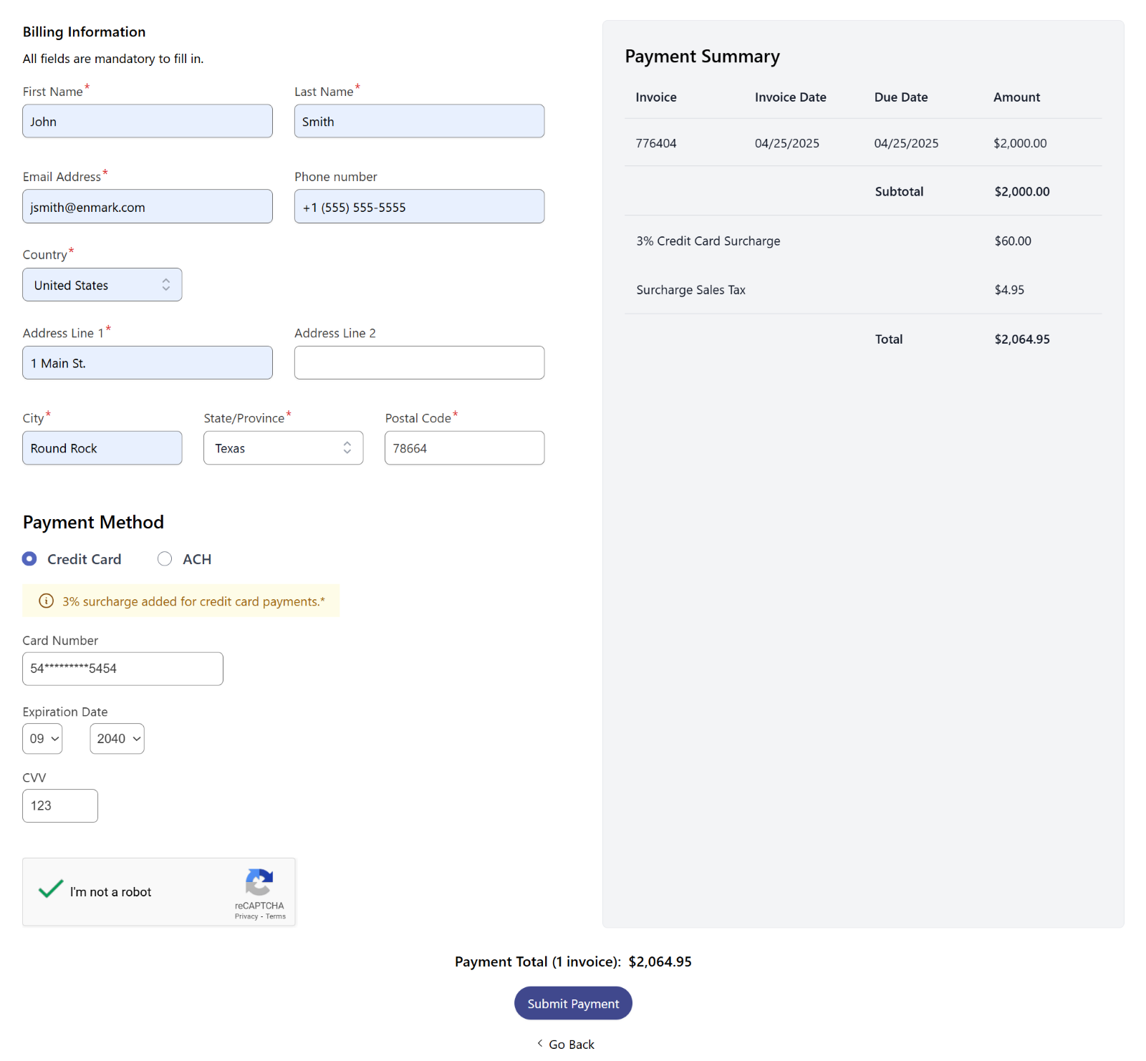Select the Credit Card payment method
The width and height of the screenshot is (1146, 1061).
coord(29,558)
